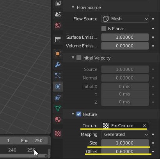This screenshot has height=159, width=160.
Task: Open the Scene properties tab
Action: [x=58, y=14]
